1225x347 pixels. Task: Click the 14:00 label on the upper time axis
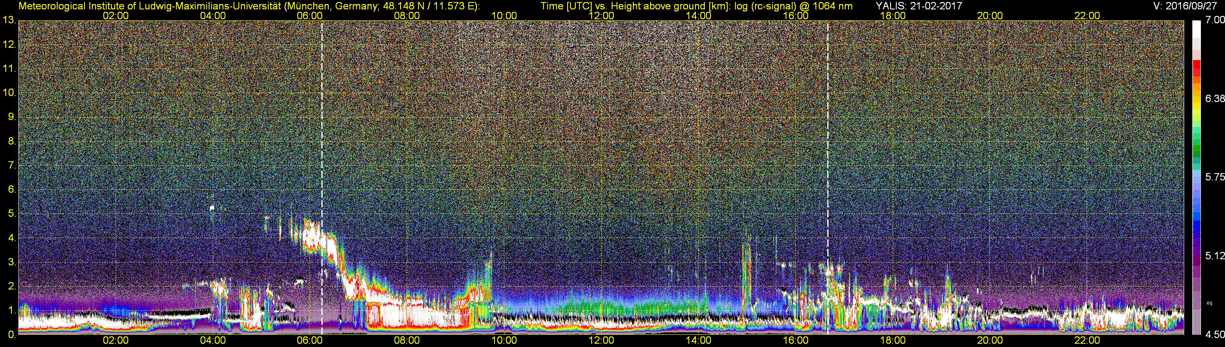pyautogui.click(x=698, y=16)
